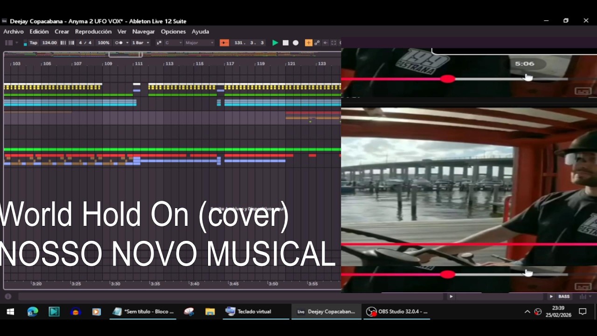
Task: Click time marker 3:35 on the bottom ruler
Action: click(x=155, y=283)
